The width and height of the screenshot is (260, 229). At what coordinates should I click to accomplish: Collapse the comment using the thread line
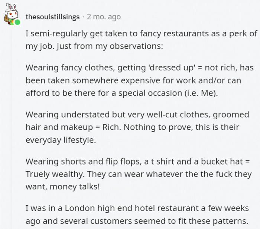click(12, 130)
